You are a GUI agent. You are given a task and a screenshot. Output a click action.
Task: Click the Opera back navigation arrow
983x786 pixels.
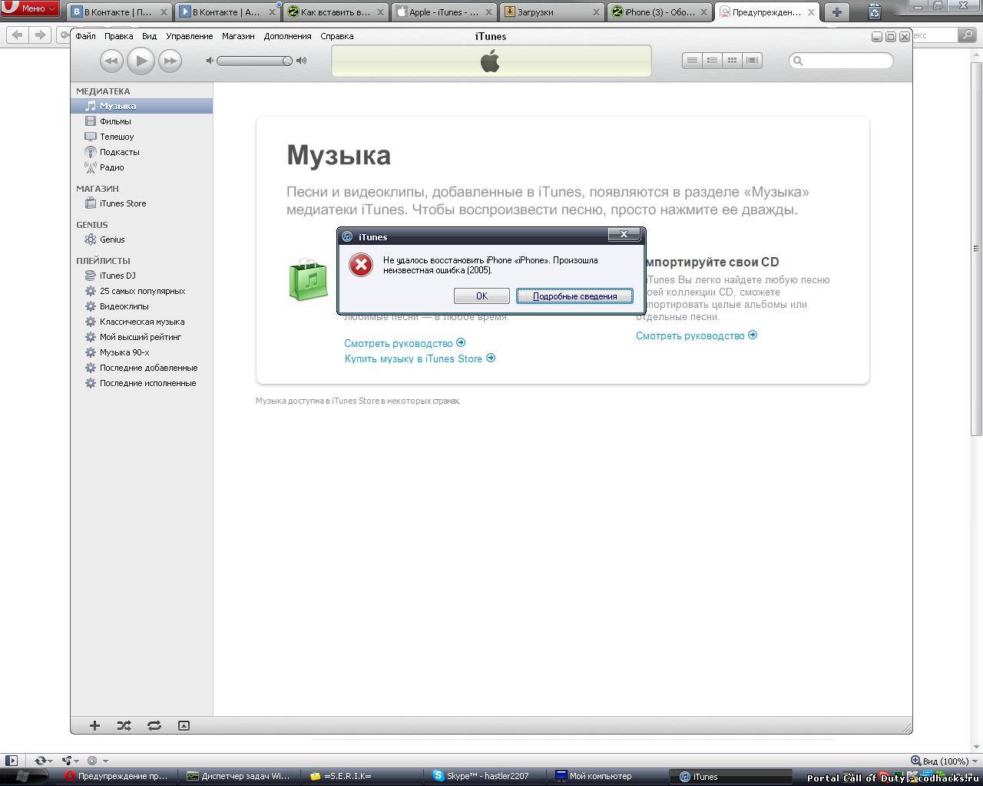[17, 35]
